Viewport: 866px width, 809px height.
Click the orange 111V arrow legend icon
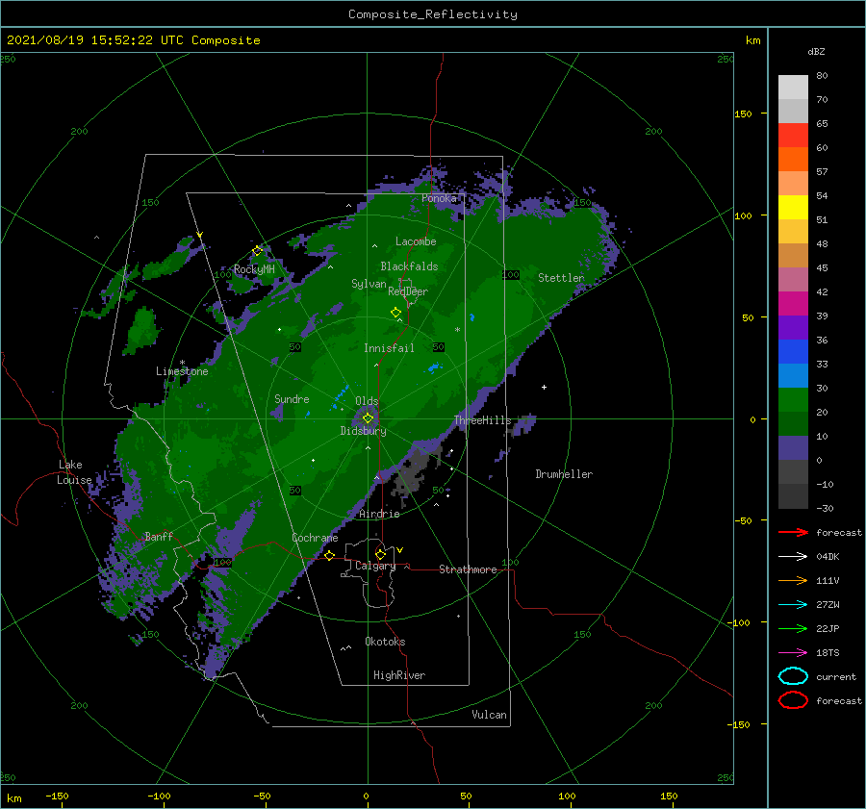tap(793, 580)
